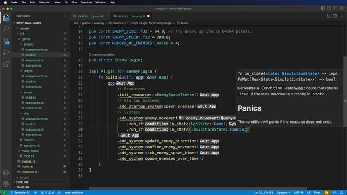Click 'Ln 30, Col 58' in status bar
347x195 pixels.
(x=264, y=193)
